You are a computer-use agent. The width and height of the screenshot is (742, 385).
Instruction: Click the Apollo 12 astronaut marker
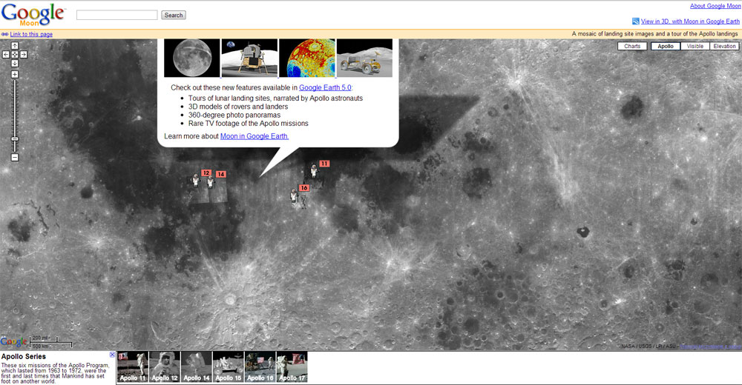[196, 180]
